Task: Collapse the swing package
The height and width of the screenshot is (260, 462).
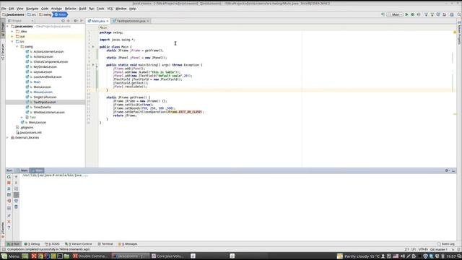Action: [x=17, y=46]
